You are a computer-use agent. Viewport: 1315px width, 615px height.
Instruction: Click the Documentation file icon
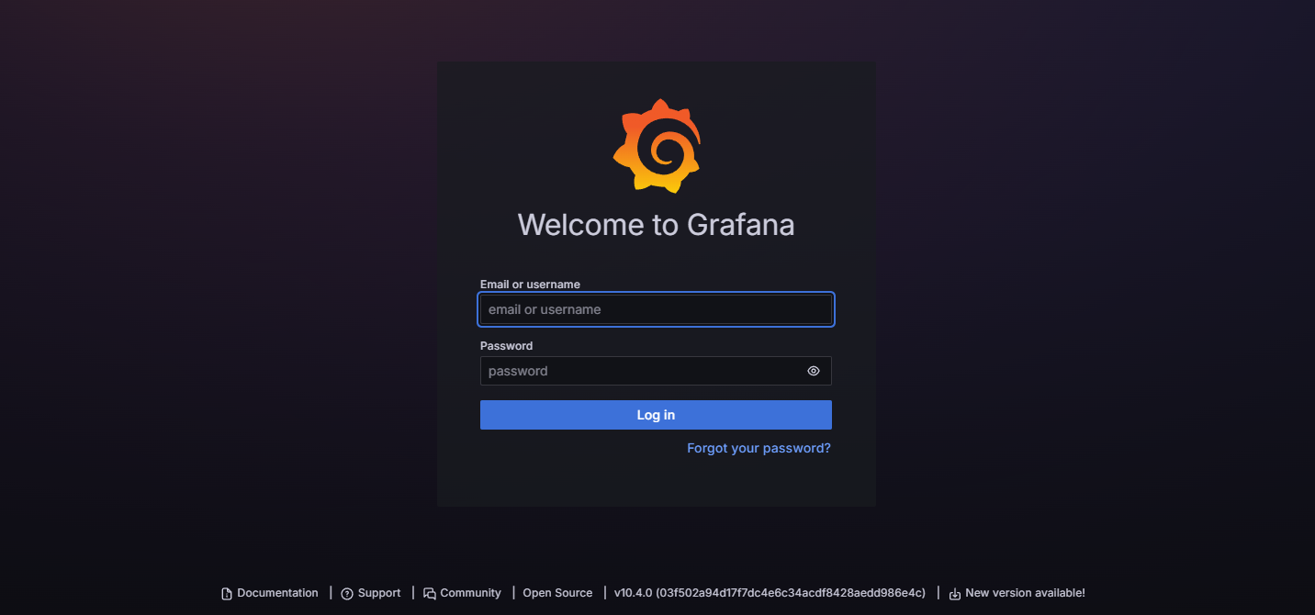(x=227, y=594)
